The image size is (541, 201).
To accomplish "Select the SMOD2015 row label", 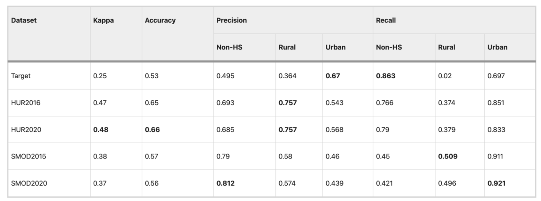I will point(28,156).
